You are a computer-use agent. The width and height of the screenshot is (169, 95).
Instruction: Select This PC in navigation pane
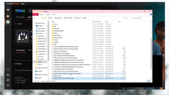point(38,78)
